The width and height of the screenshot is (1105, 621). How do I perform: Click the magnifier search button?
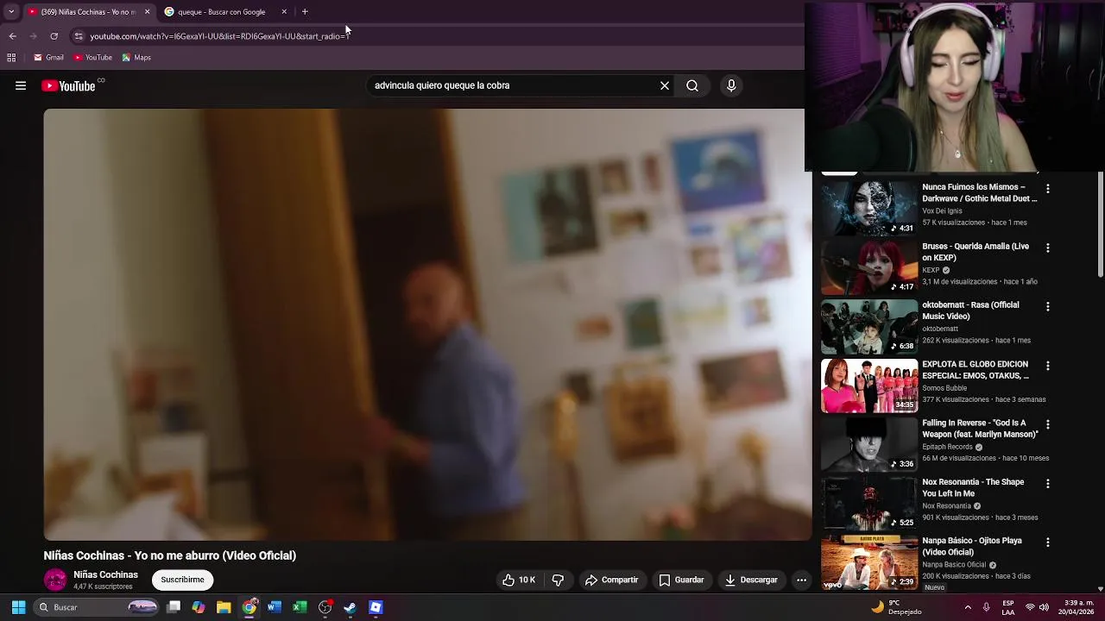(x=692, y=85)
